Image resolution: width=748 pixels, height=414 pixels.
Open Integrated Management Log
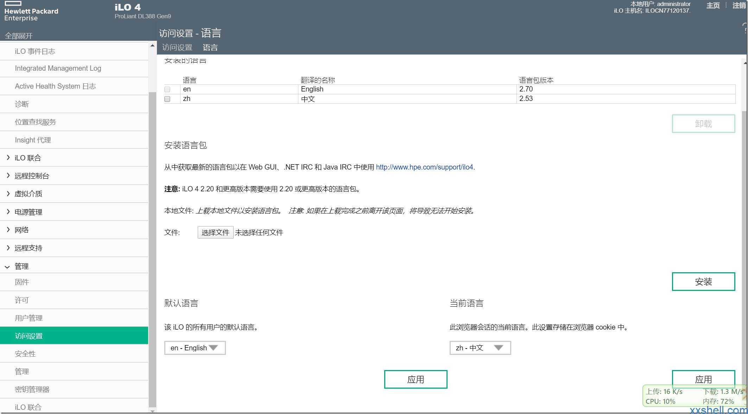74,68
